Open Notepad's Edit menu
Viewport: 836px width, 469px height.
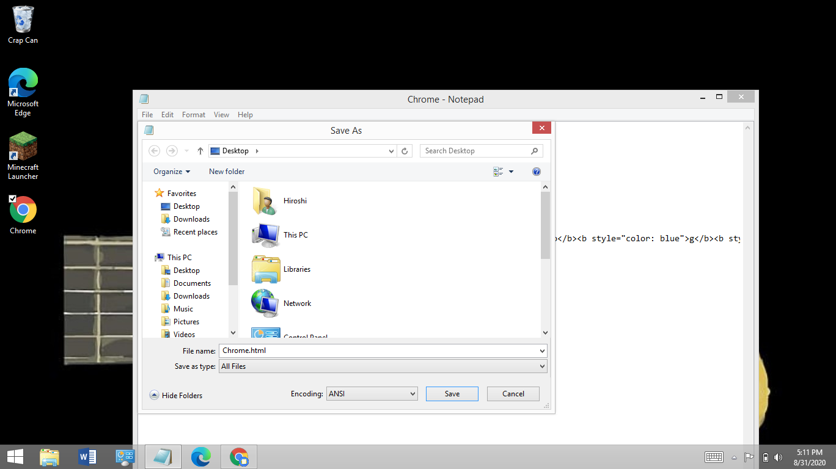[167, 115]
